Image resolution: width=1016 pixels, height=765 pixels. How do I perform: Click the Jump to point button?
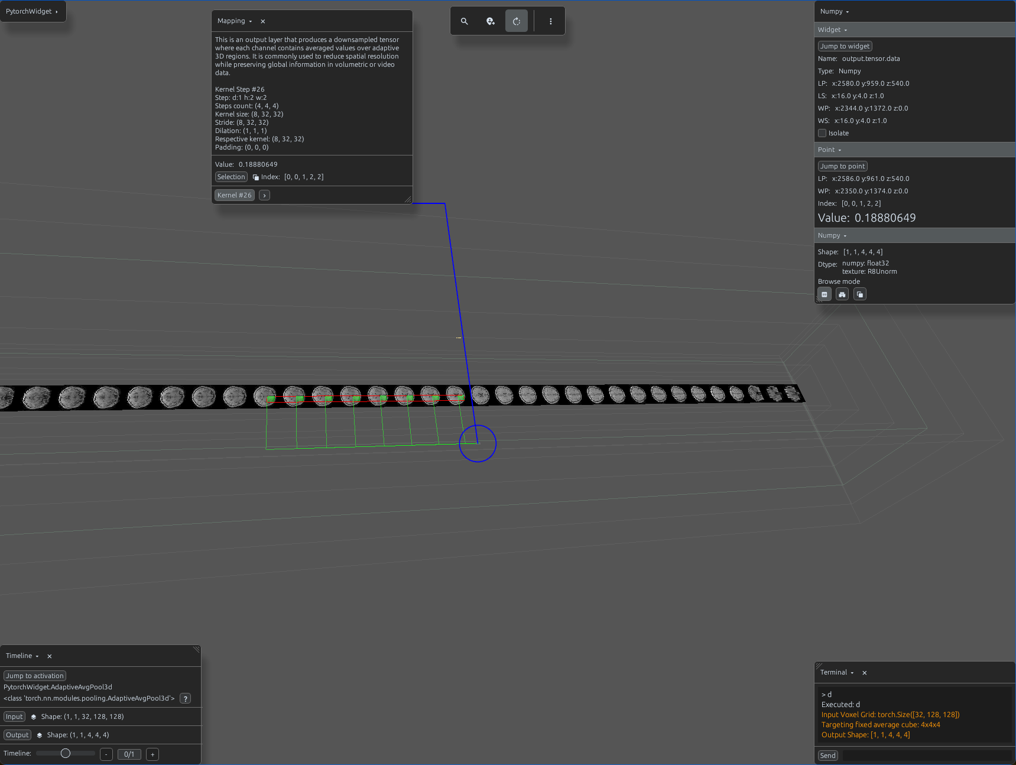tap(842, 166)
